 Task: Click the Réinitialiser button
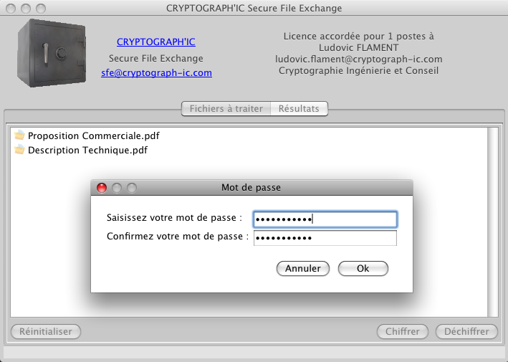click(46, 331)
